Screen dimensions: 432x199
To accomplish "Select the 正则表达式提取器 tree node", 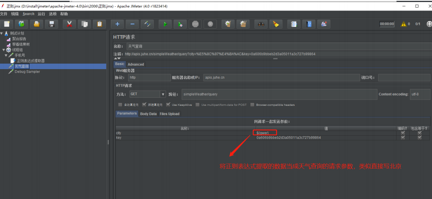I will tap(31, 61).
